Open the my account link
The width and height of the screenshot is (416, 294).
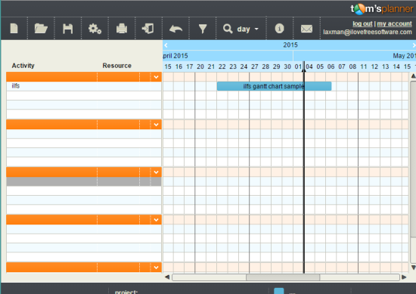click(394, 23)
